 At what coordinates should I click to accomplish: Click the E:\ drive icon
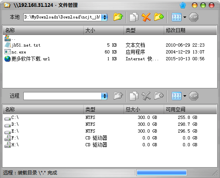tap(8, 132)
